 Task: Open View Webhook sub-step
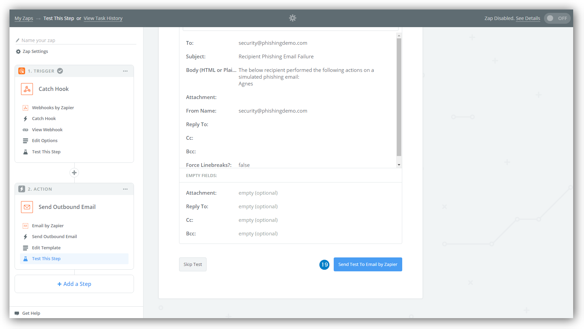pyautogui.click(x=47, y=130)
